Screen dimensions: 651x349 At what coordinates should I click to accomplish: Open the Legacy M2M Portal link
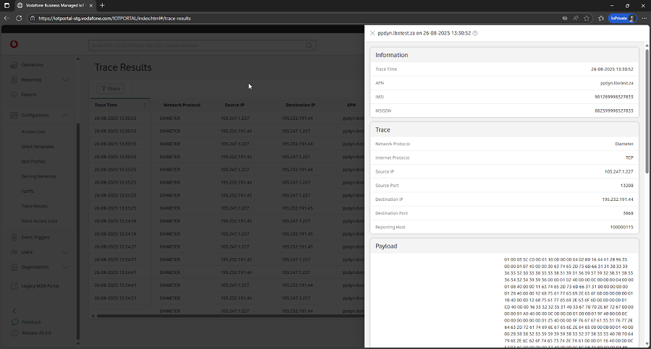coord(42,286)
